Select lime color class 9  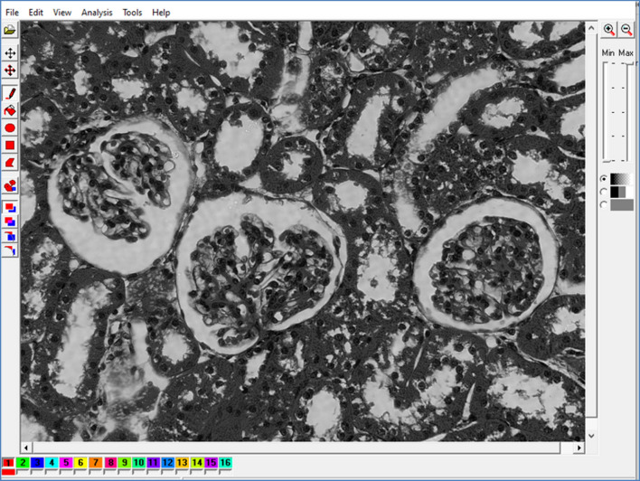[125, 463]
